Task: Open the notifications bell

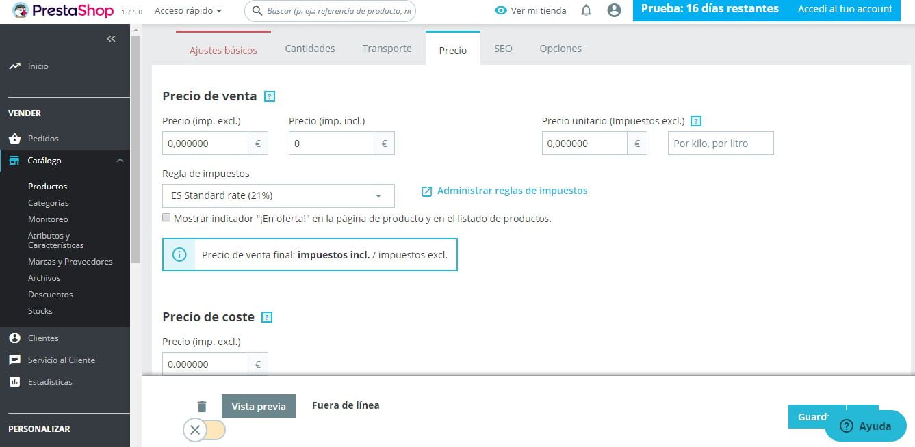Action: (586, 10)
